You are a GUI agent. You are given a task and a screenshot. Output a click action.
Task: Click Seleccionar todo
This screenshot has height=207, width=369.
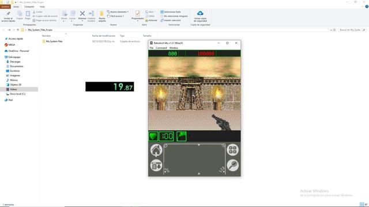[171, 12]
